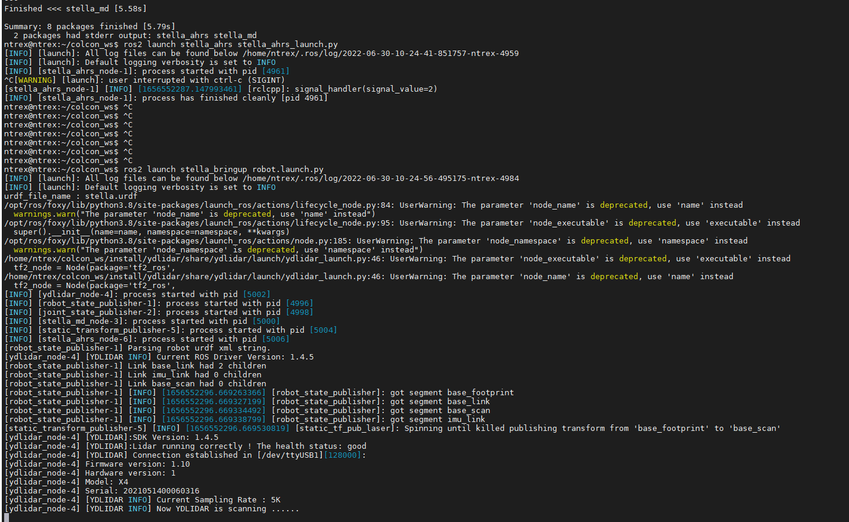Select the ros2 launch stella_bringup command line

[x=197, y=169]
